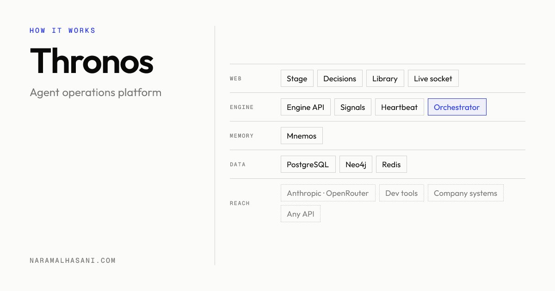
Task: Open the Signals chip
Action: (x=353, y=107)
